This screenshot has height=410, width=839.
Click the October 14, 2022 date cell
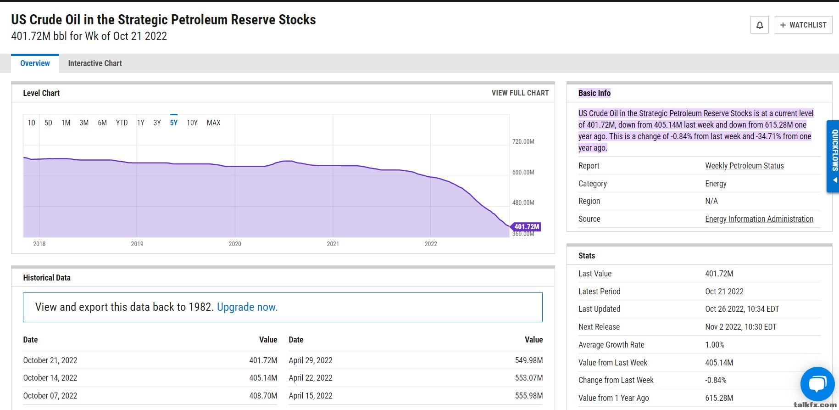(50, 378)
